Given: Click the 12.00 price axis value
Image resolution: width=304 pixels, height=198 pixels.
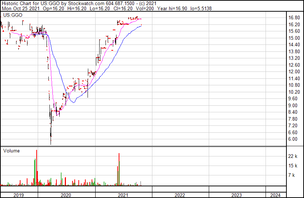Looking at the screenshot, I should (294, 71).
